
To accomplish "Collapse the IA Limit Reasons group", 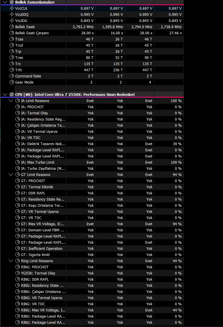I will click(11, 101).
